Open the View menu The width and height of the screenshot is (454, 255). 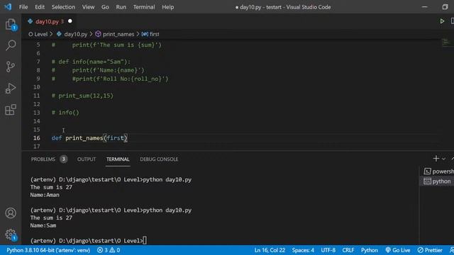[88, 7]
